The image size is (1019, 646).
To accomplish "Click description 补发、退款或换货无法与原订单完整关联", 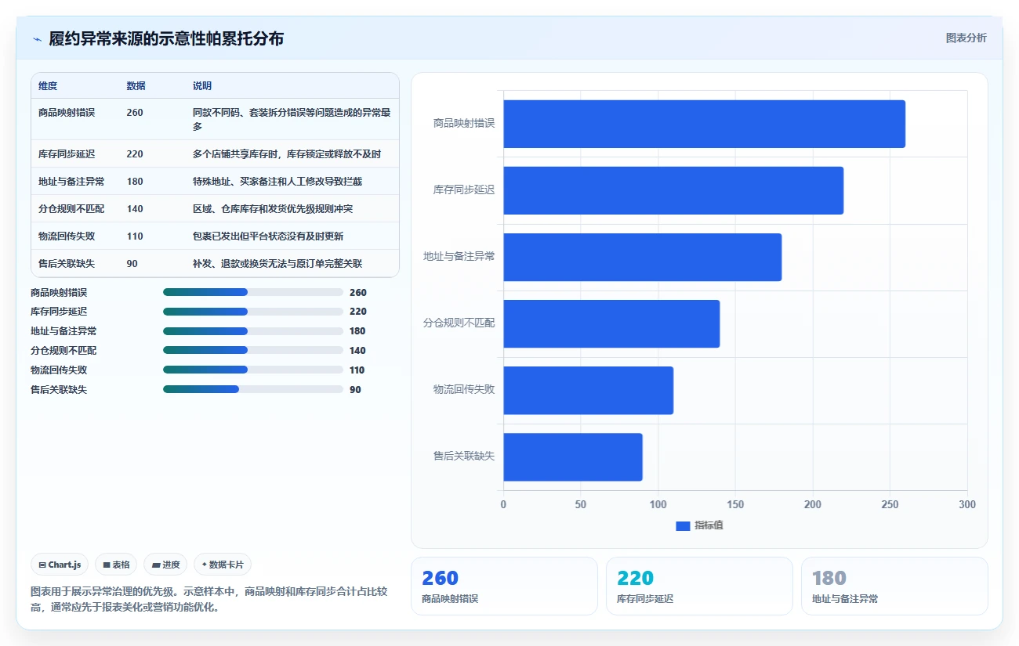I will pos(277,264).
